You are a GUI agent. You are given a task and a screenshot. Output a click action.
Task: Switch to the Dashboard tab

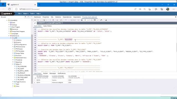click(x=37, y=17)
